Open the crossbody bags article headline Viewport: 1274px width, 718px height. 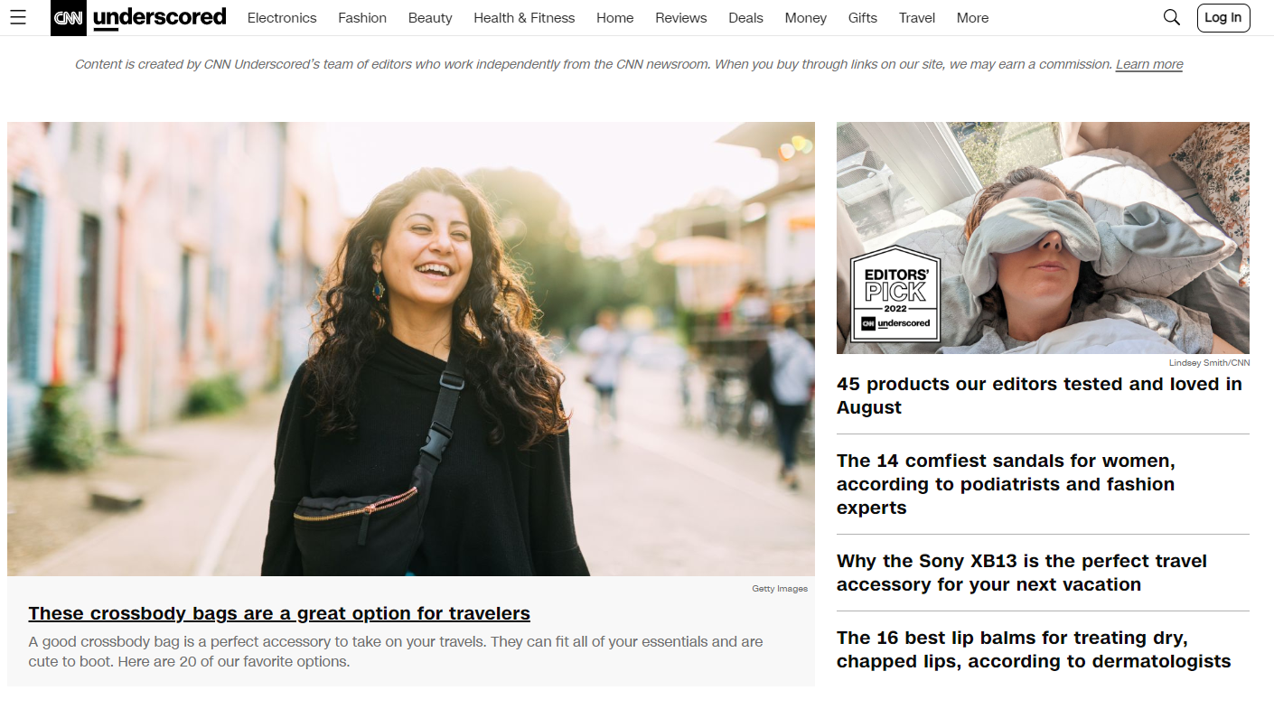pyautogui.click(x=279, y=613)
